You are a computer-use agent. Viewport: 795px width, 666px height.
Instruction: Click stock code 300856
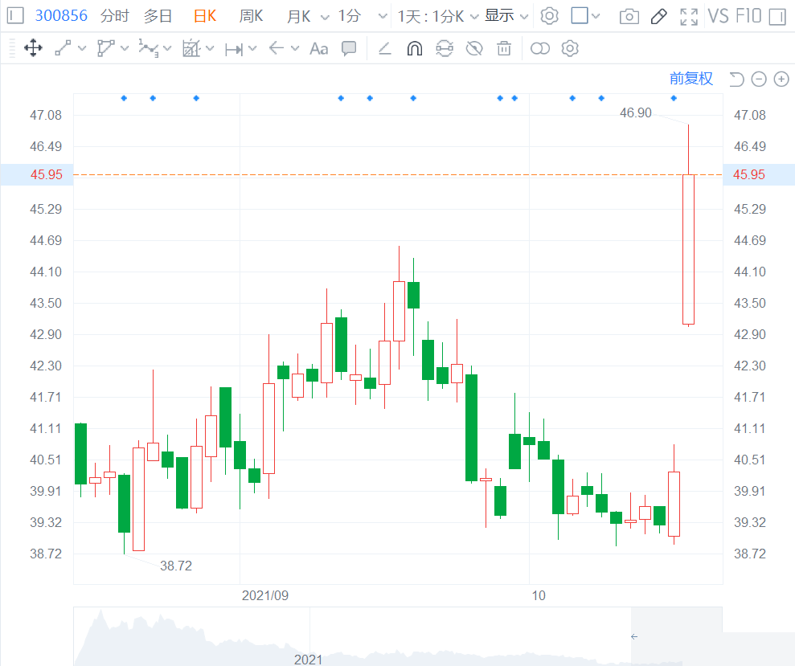61,16
